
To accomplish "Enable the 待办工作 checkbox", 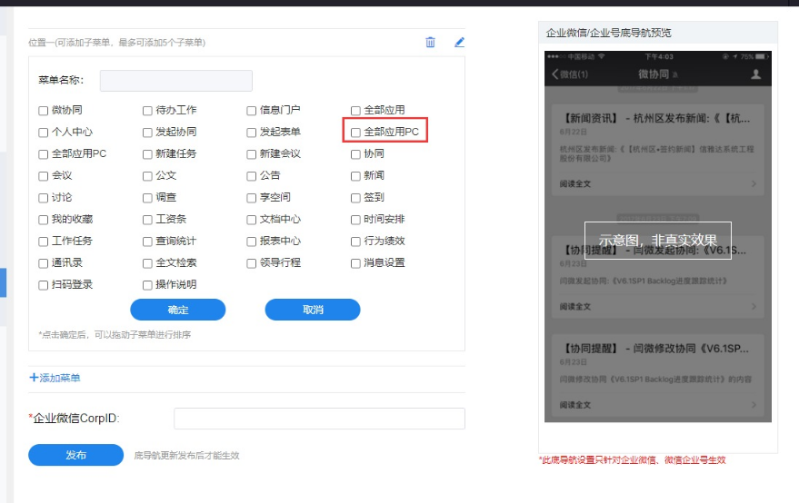I will click(x=147, y=111).
